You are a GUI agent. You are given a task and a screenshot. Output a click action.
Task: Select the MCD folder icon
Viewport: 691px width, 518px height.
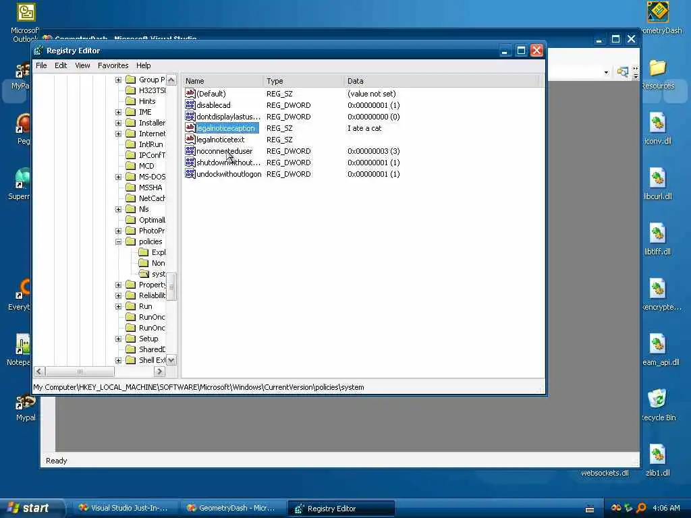pos(130,166)
